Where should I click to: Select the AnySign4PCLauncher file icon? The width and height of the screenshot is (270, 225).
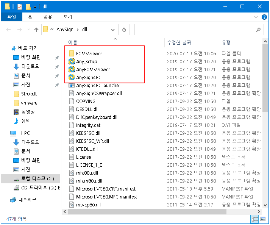click(72, 86)
